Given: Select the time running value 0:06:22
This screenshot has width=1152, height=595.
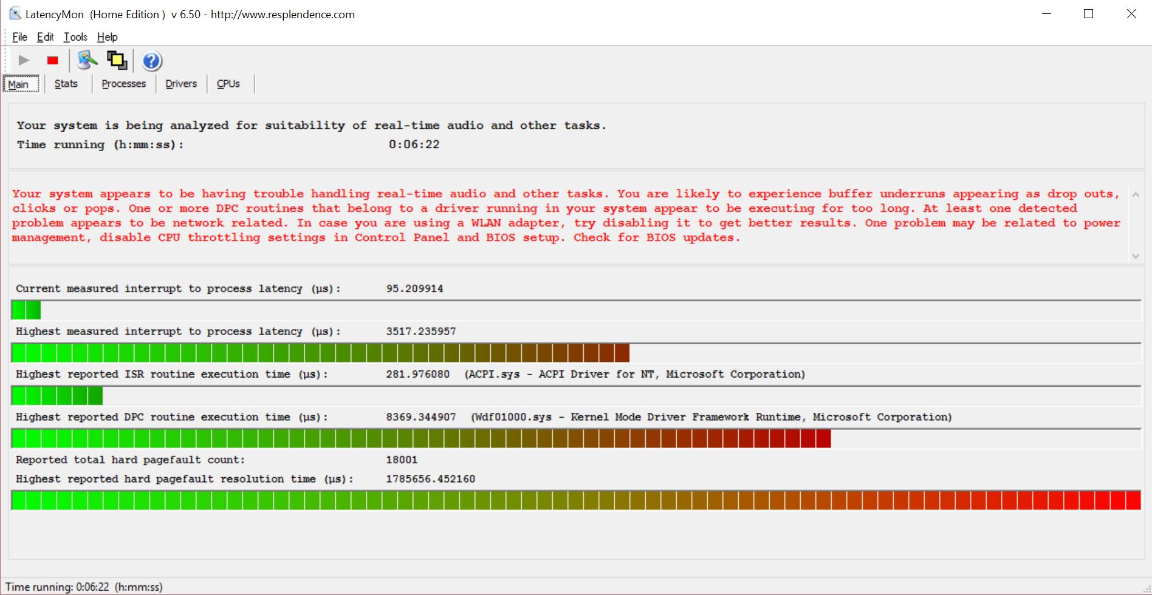Looking at the screenshot, I should pyautogui.click(x=414, y=144).
